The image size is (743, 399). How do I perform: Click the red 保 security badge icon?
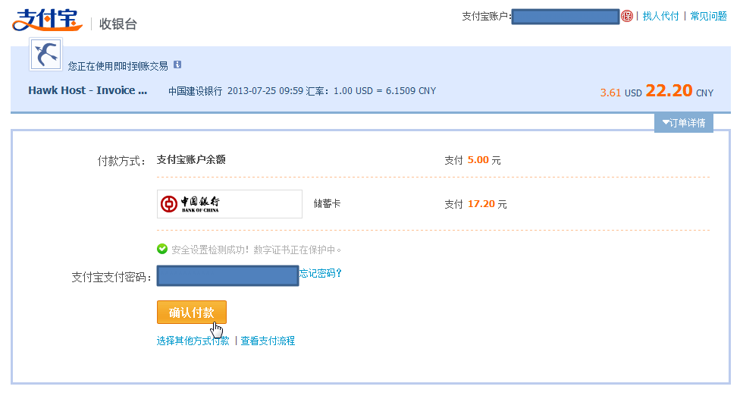pos(627,16)
